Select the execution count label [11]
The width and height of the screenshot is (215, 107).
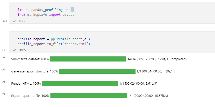click(x=4, y=21)
